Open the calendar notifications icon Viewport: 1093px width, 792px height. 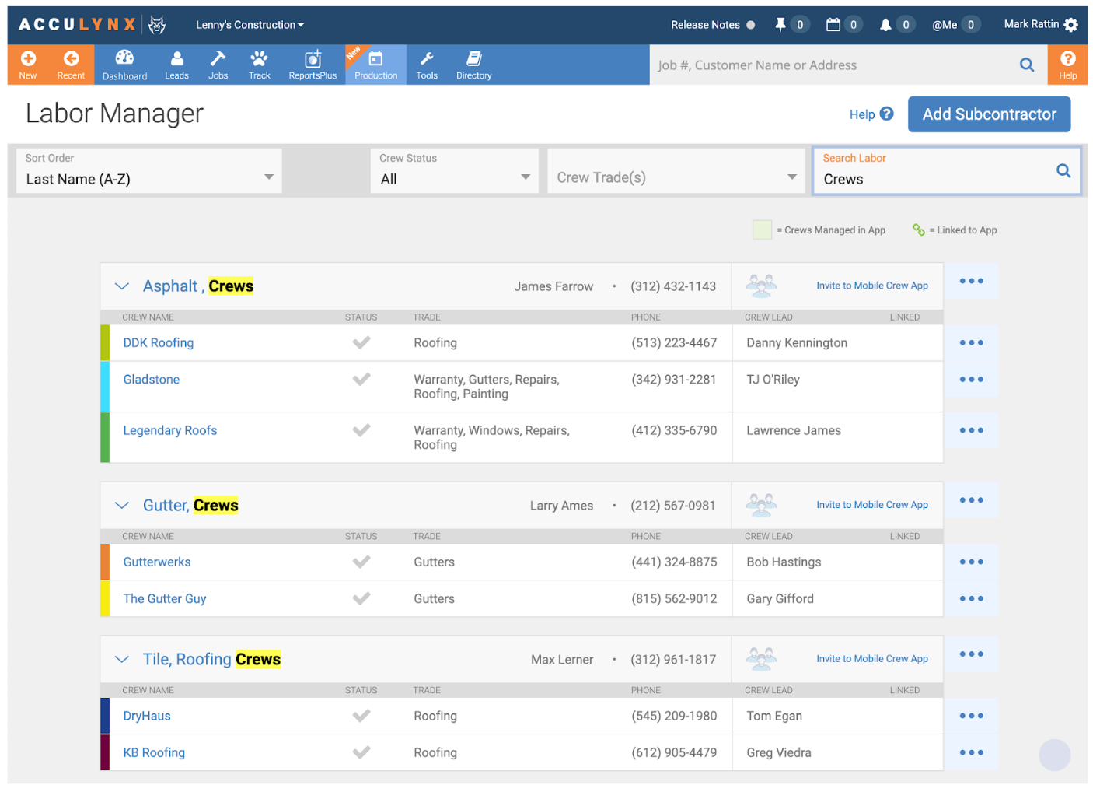click(833, 25)
